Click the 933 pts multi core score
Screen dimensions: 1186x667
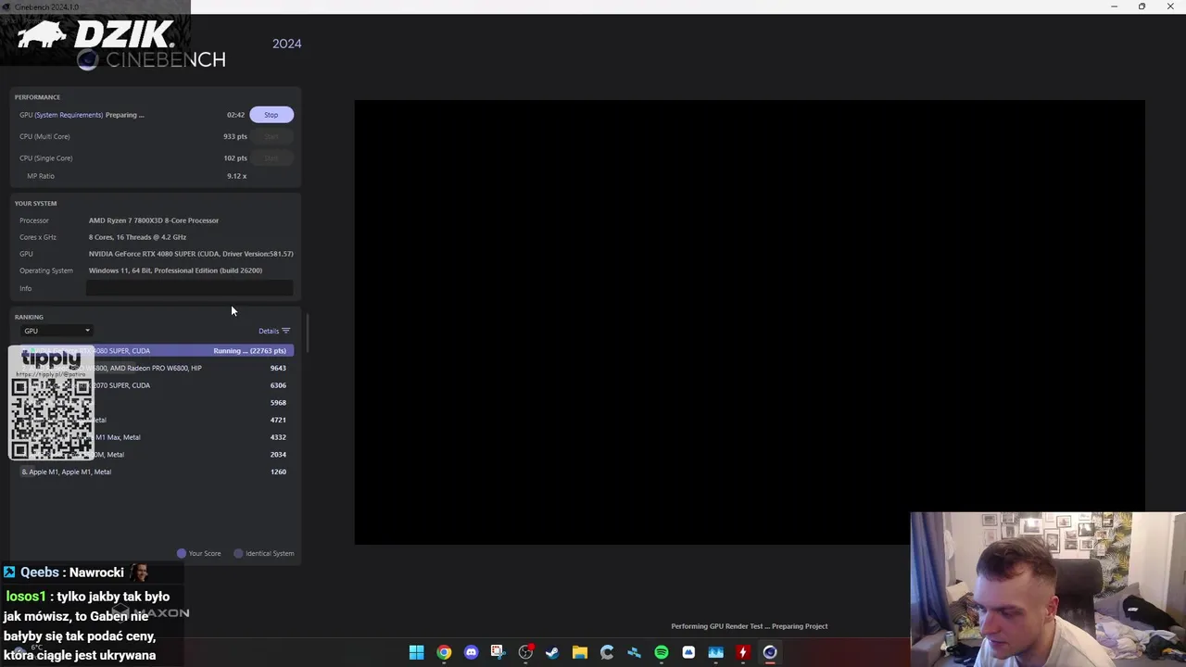click(x=235, y=136)
